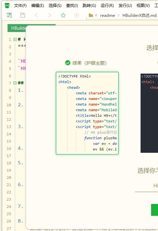This screenshot has width=158, height=231.
Task: Click line number 10 in the gutter
Action: click(x=9, y=105)
